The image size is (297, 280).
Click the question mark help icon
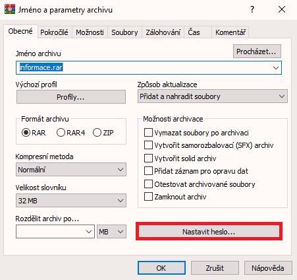click(252, 9)
